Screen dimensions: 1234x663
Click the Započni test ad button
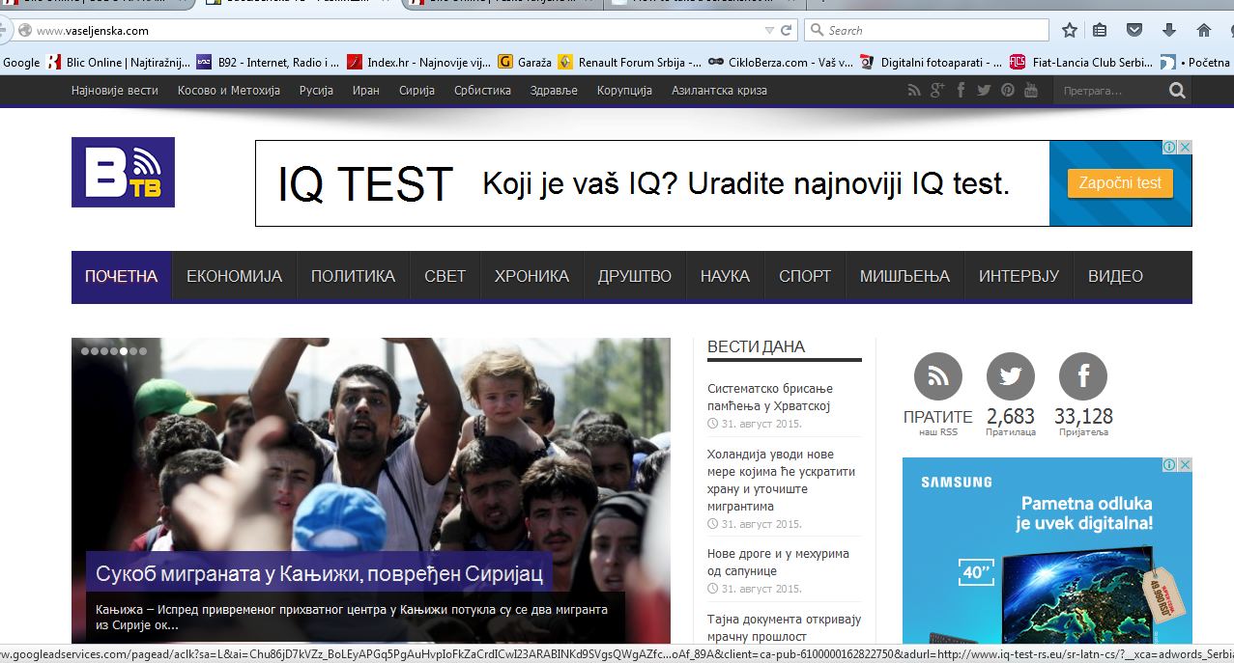[1120, 182]
